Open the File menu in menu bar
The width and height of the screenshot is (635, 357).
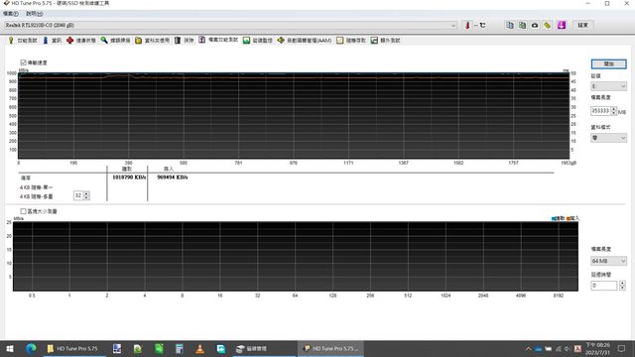(x=11, y=13)
